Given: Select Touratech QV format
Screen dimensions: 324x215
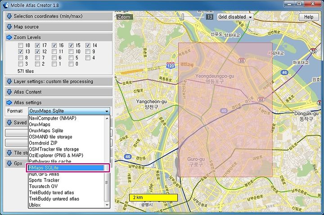Looking at the screenshot, I should click(66, 187).
